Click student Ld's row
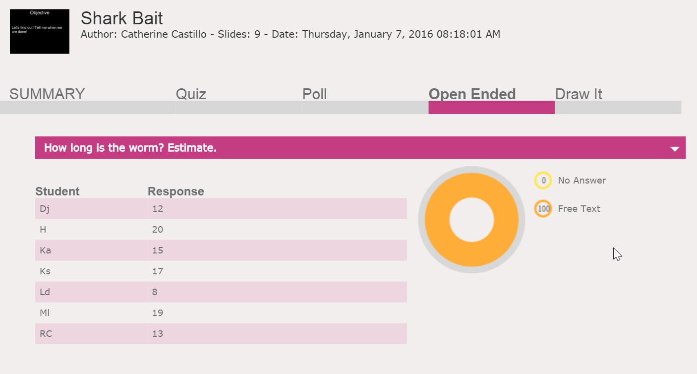The image size is (697, 374). pos(221,292)
